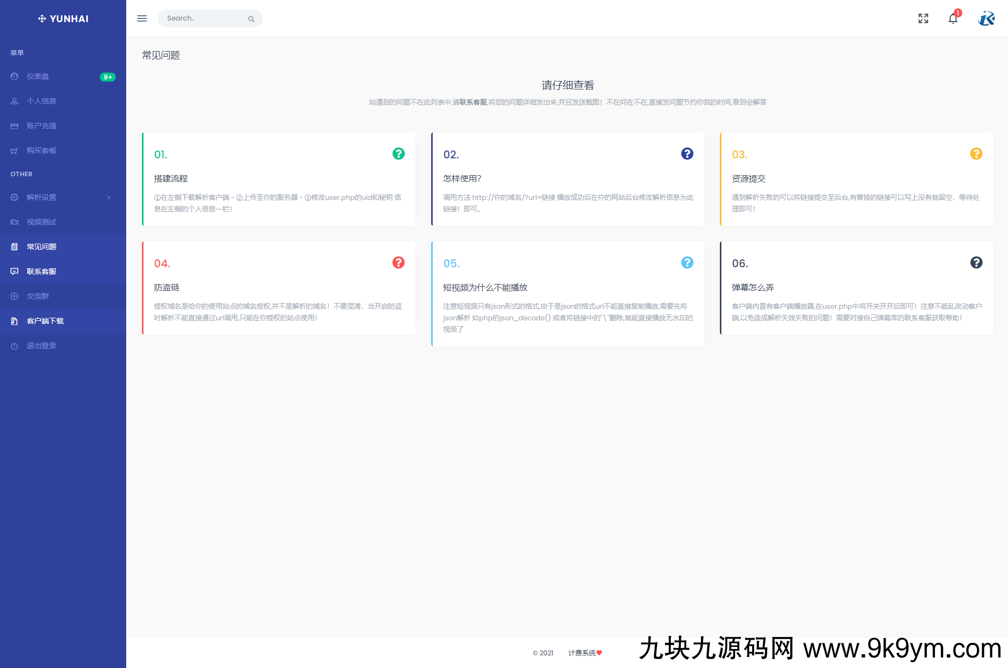
Task: Click the red question icon on card 04
Action: pyautogui.click(x=399, y=262)
